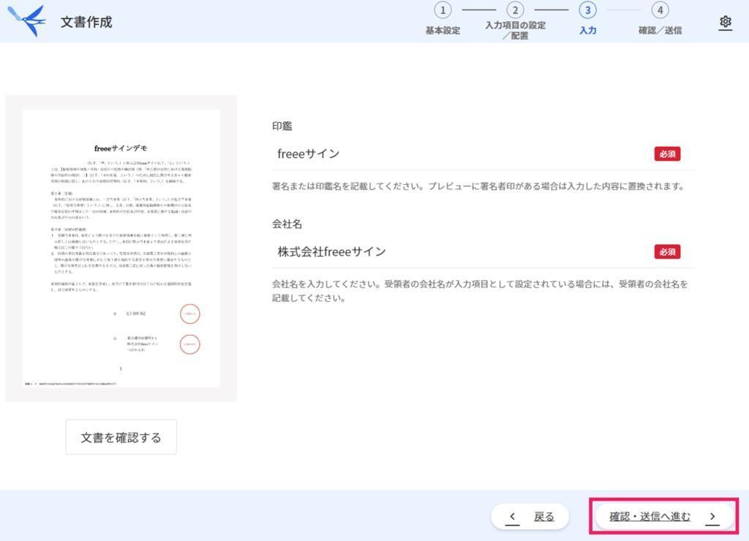The image size is (749, 541).
Task: Click the bird logo in the header
Action: (x=28, y=21)
